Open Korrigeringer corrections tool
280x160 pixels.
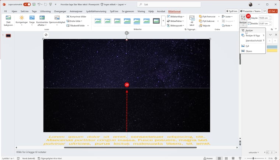pyautogui.click(x=22, y=21)
